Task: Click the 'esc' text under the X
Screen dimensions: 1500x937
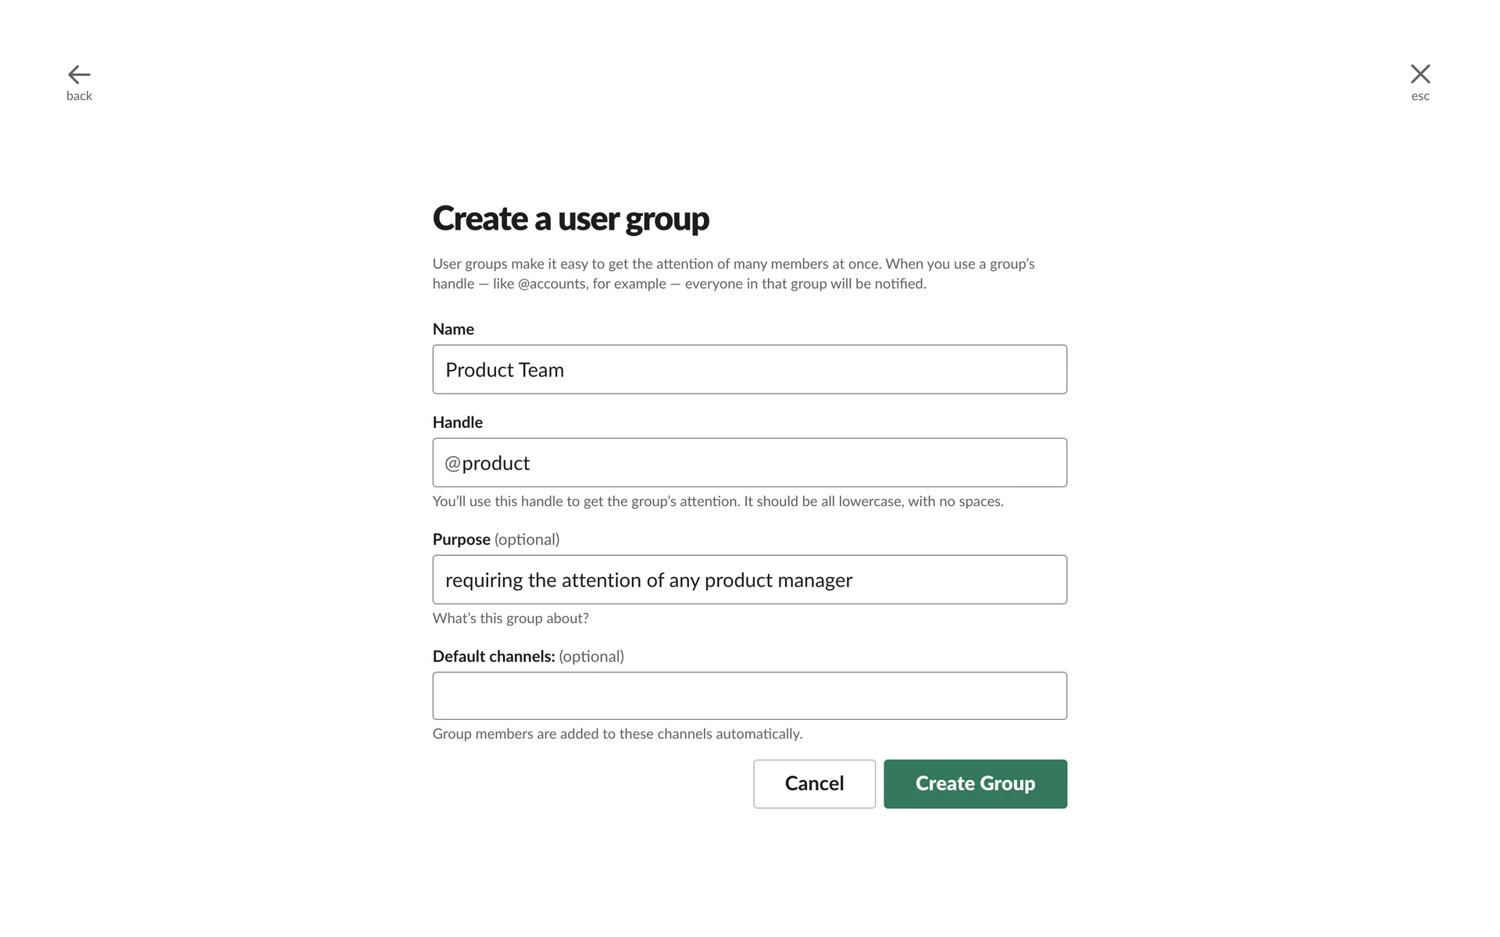Action: [x=1420, y=97]
